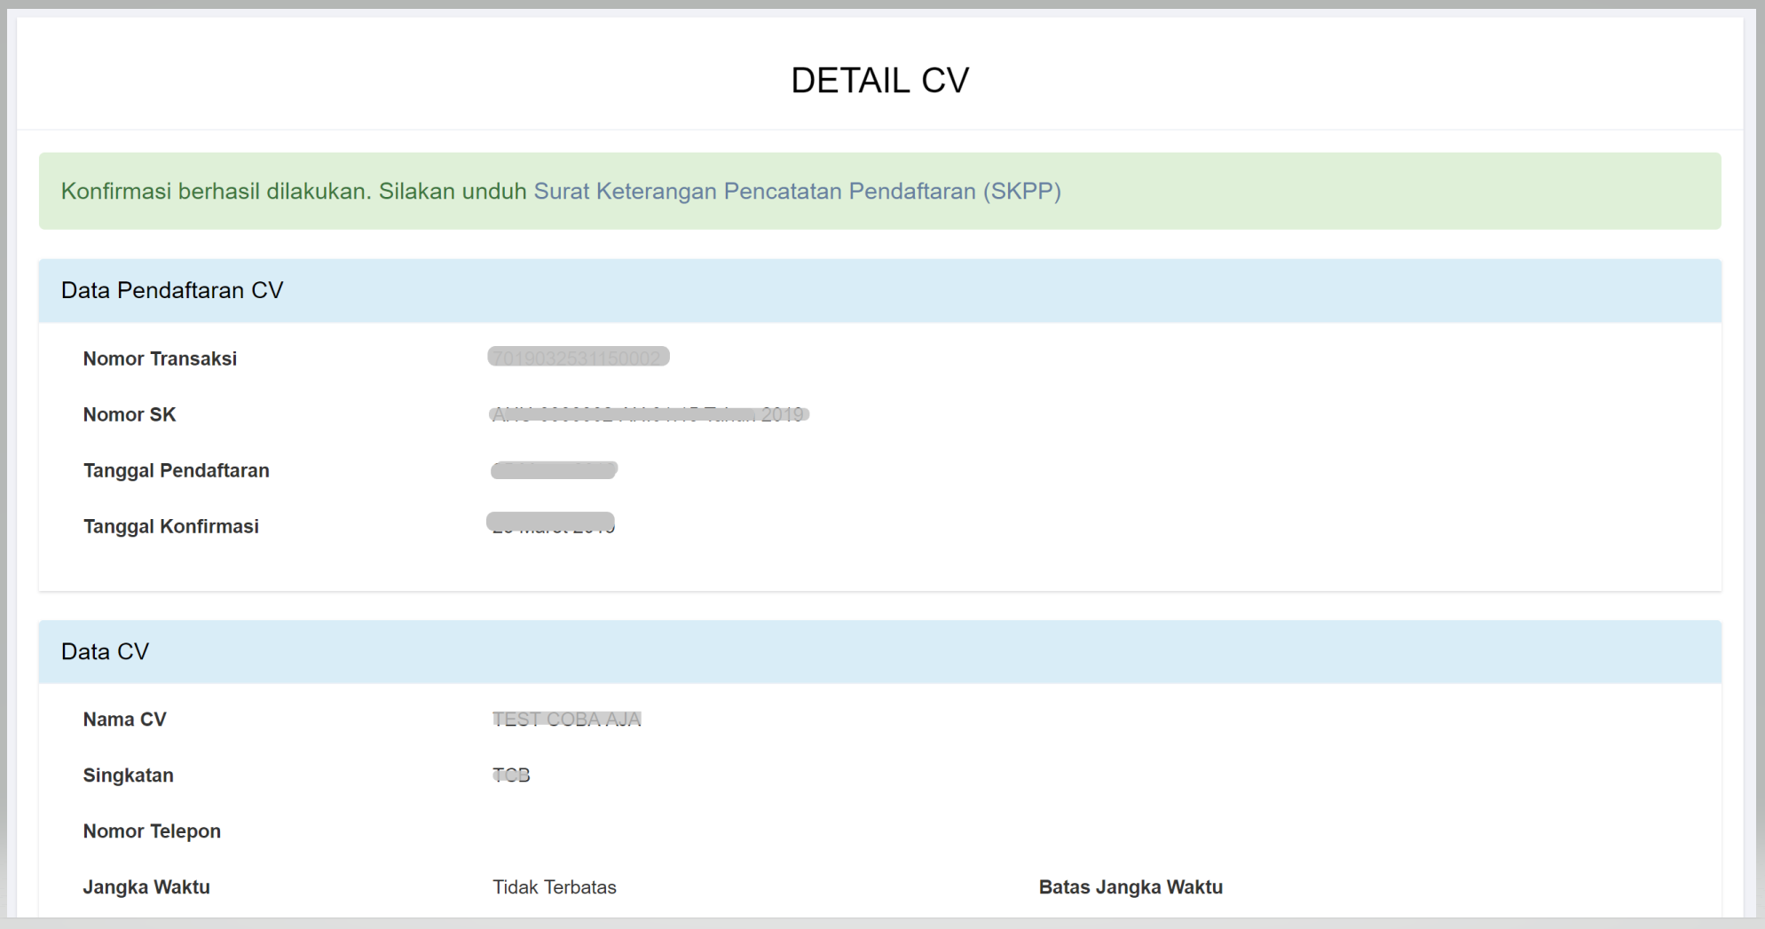
Task: Click the Nama CV value text
Action: (566, 720)
